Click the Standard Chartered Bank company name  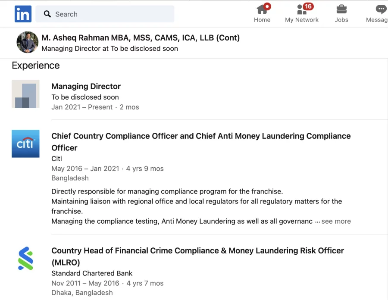click(92, 273)
